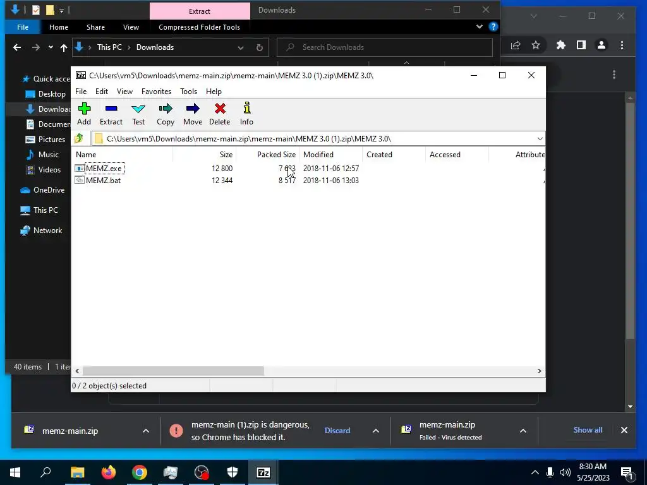Go up one folder level in 7-Zip
Screen dimensions: 647x485
(x=79, y=138)
